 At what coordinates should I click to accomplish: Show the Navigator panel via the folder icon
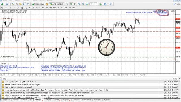20,4
